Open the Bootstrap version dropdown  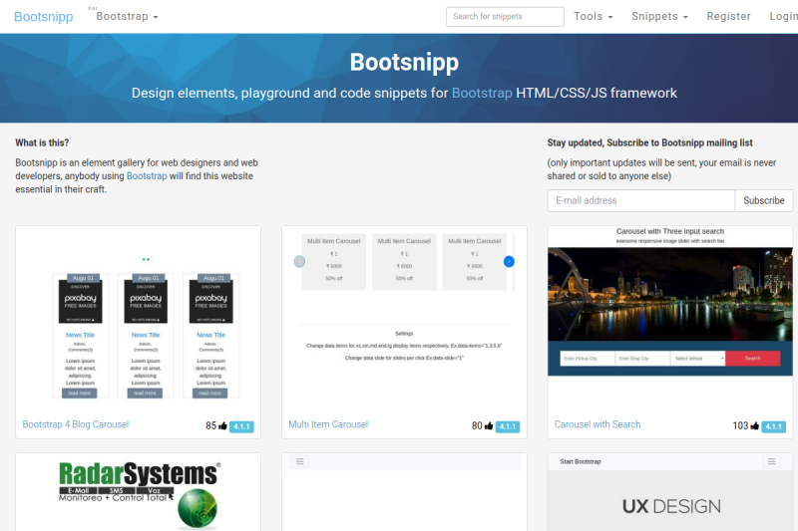(127, 16)
